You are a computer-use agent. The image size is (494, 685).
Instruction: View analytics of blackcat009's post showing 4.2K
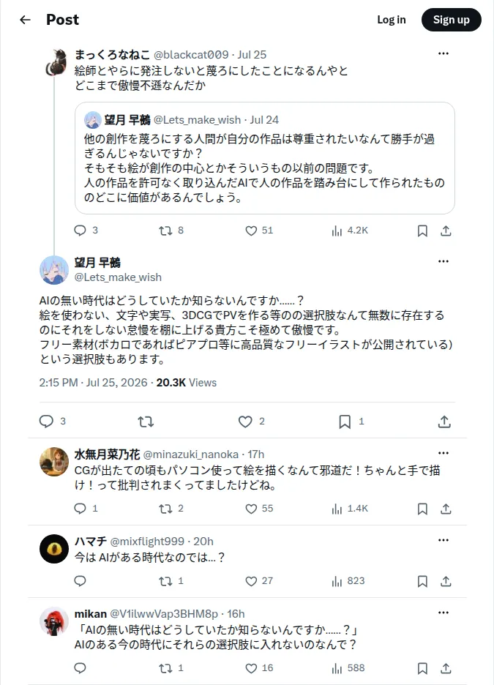tap(337, 231)
